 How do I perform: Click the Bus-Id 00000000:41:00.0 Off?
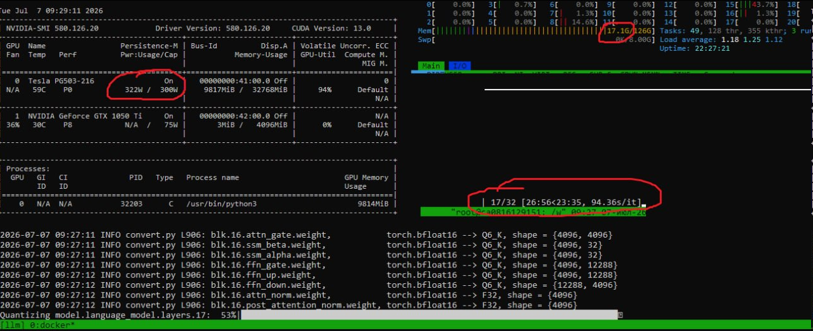point(243,81)
